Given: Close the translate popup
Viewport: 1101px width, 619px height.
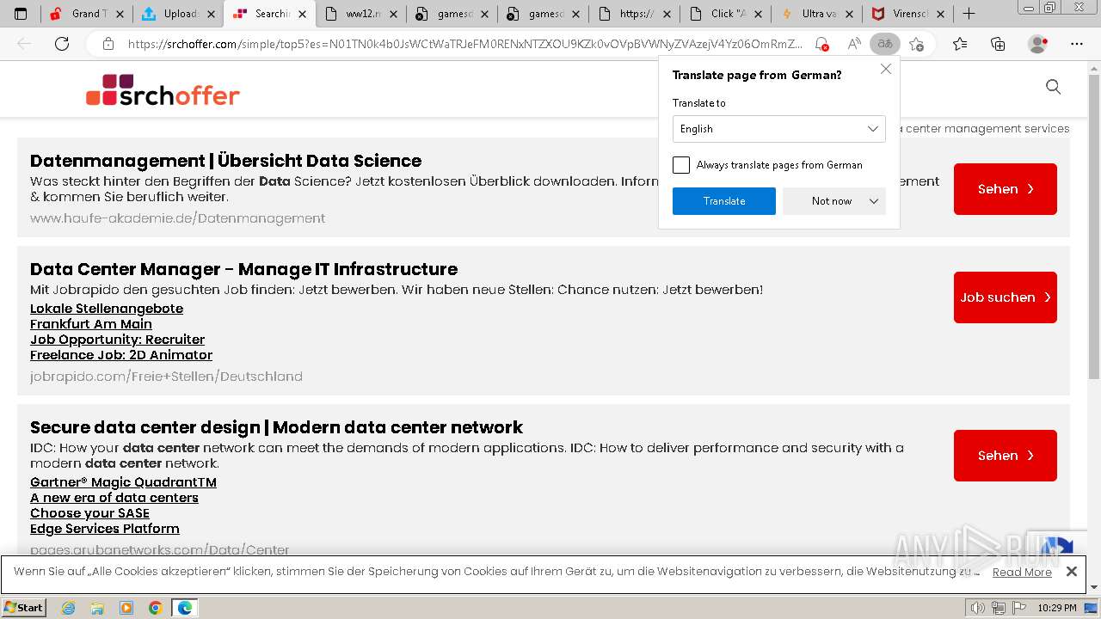Looking at the screenshot, I should pos(886,69).
